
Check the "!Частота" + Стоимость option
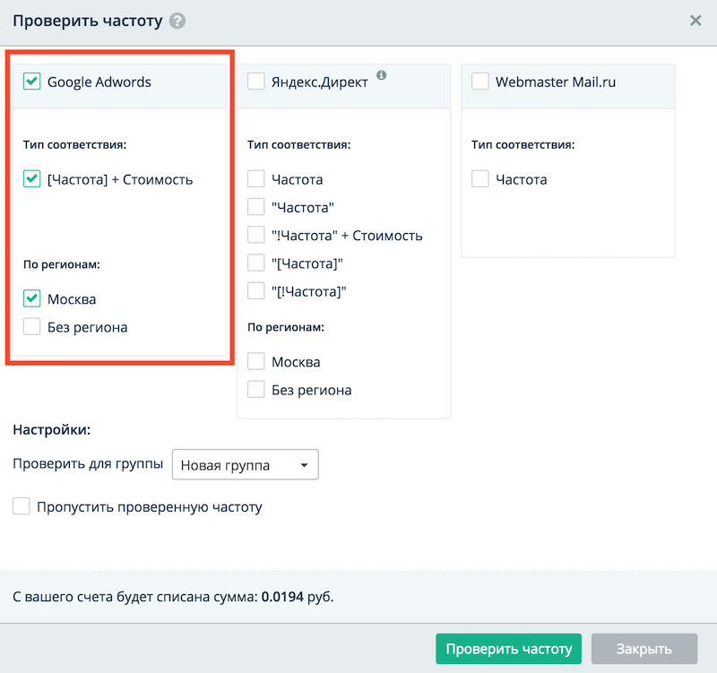256,236
